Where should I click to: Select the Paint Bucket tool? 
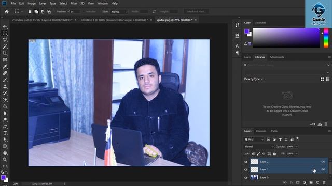(x=5, y=106)
